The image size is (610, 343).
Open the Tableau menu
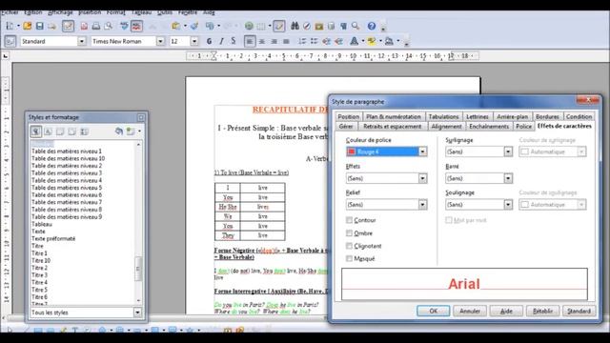click(x=141, y=12)
